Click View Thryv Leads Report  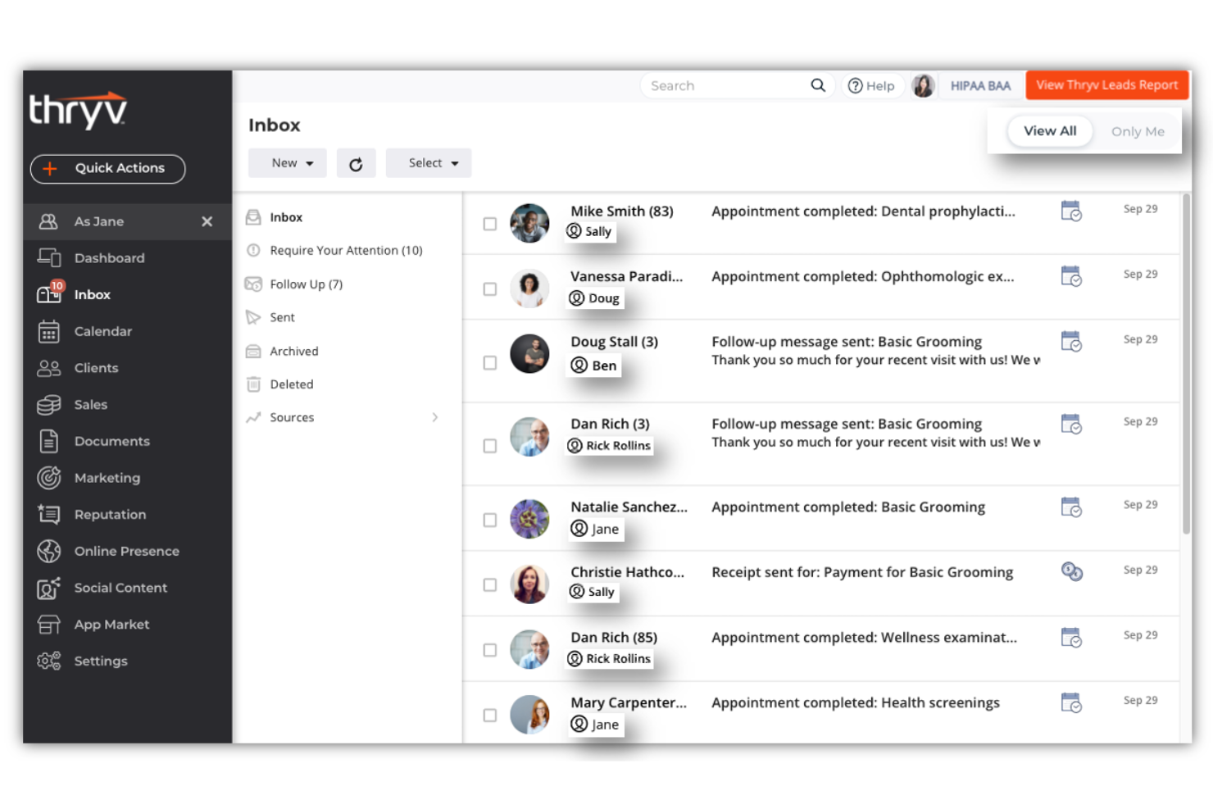pos(1106,84)
